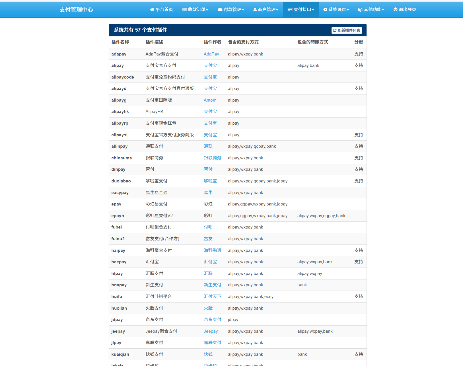Click the 支付管理中心 brand title
Image resolution: width=463 pixels, height=366 pixels.
pyautogui.click(x=76, y=9)
